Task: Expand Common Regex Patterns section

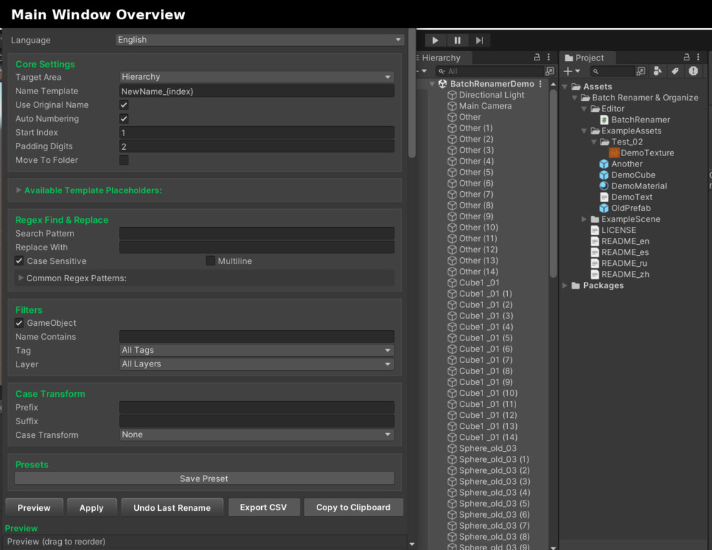Action: (x=21, y=278)
